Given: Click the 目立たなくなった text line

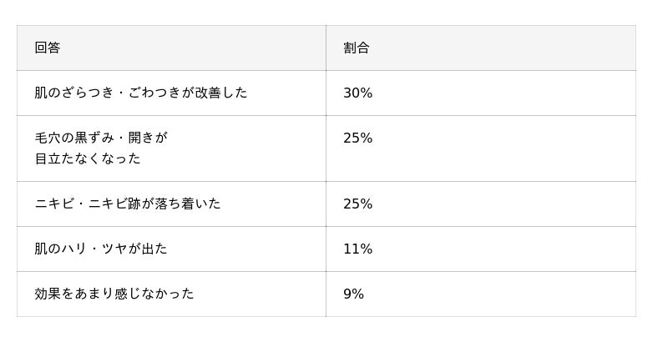Looking at the screenshot, I should tap(88, 158).
